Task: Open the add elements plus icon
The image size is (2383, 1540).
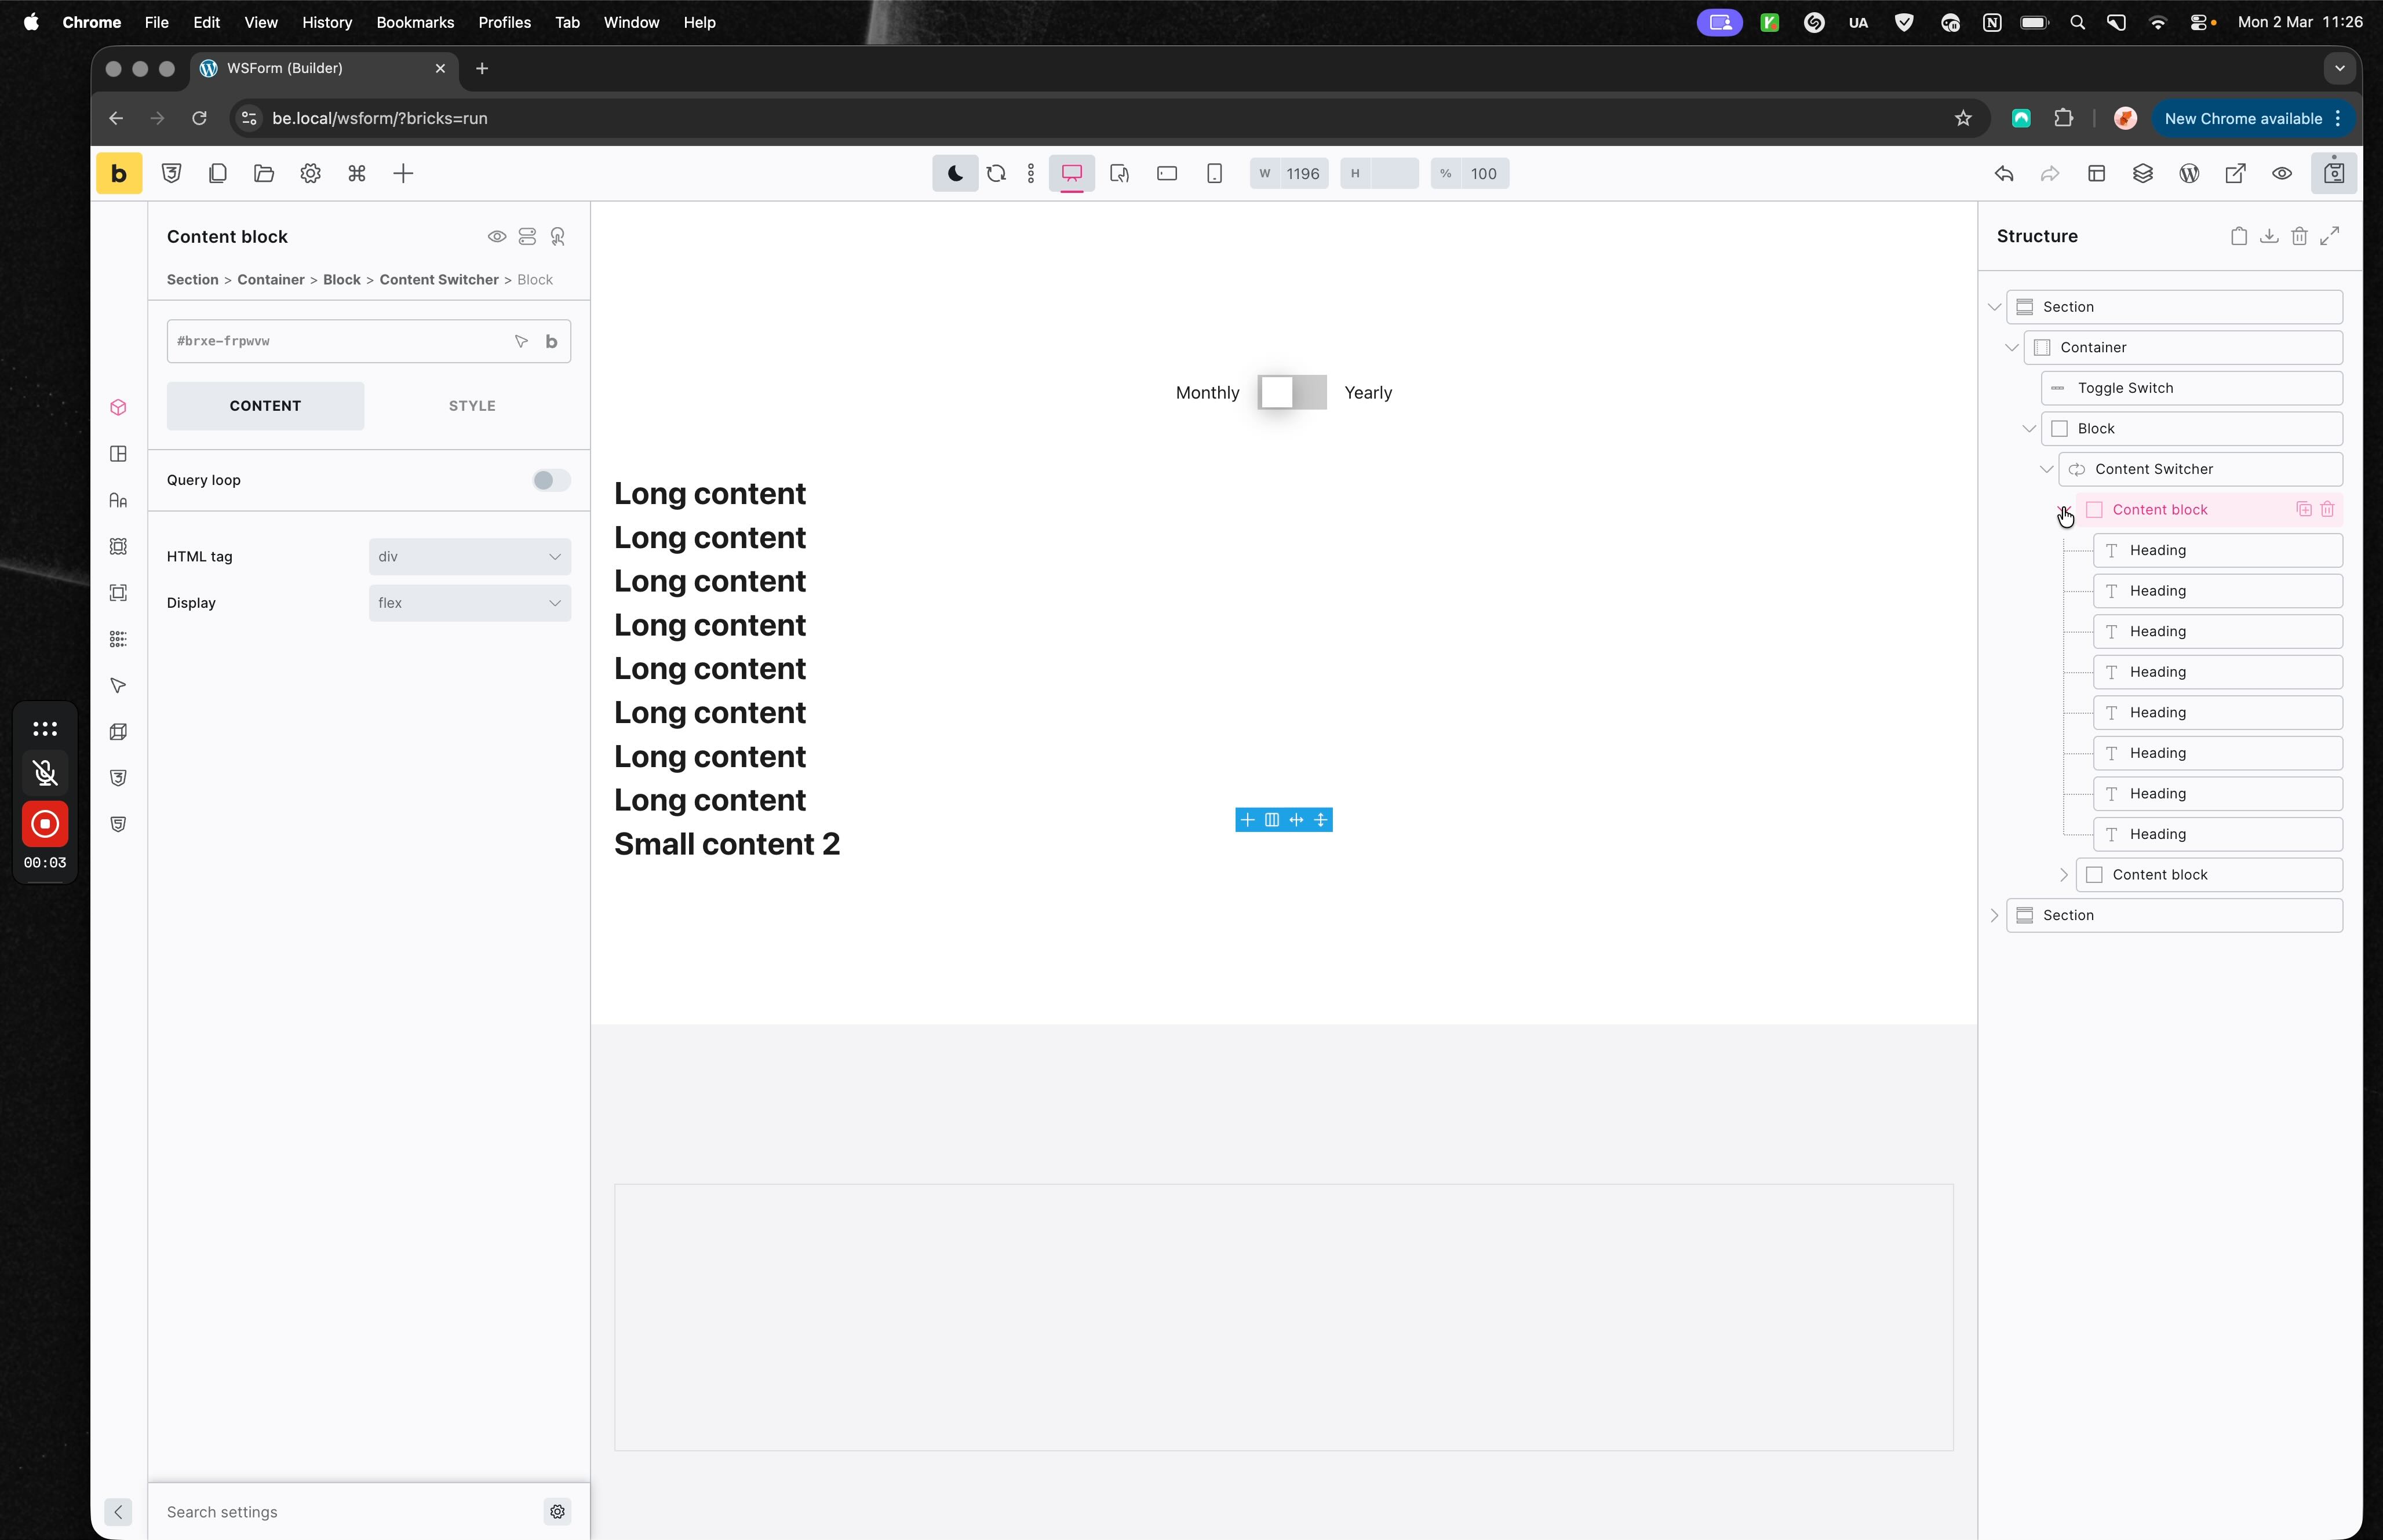Action: (403, 174)
